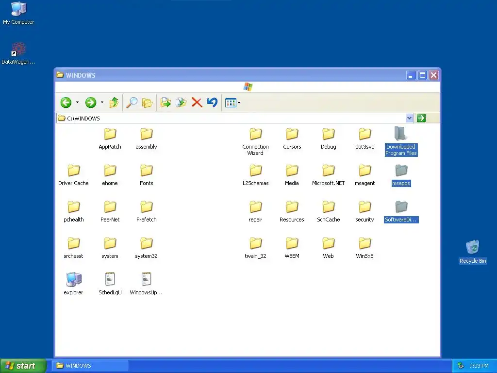Select the SoftwareDi... folder
Image resolution: width=497 pixels, height=373 pixels.
401,212
